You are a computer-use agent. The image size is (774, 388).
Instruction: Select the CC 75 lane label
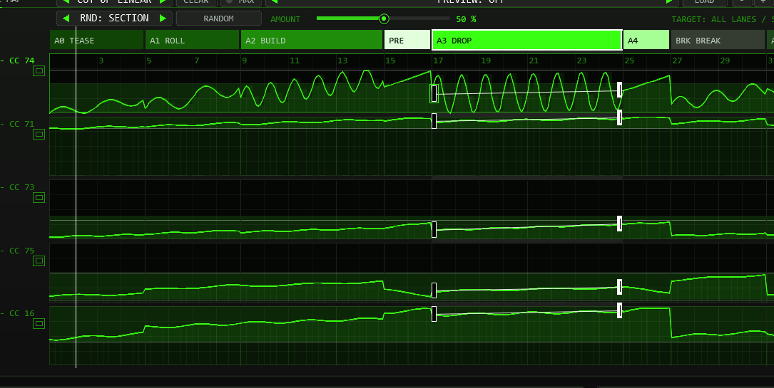(x=21, y=250)
